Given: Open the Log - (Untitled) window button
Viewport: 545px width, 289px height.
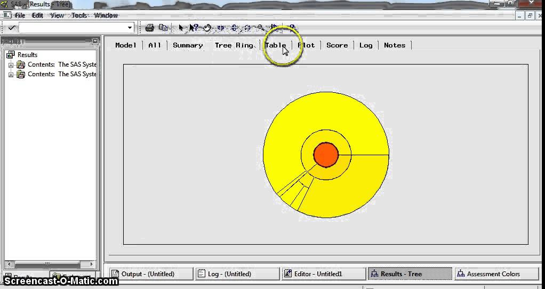Looking at the screenshot, I should (x=238, y=274).
